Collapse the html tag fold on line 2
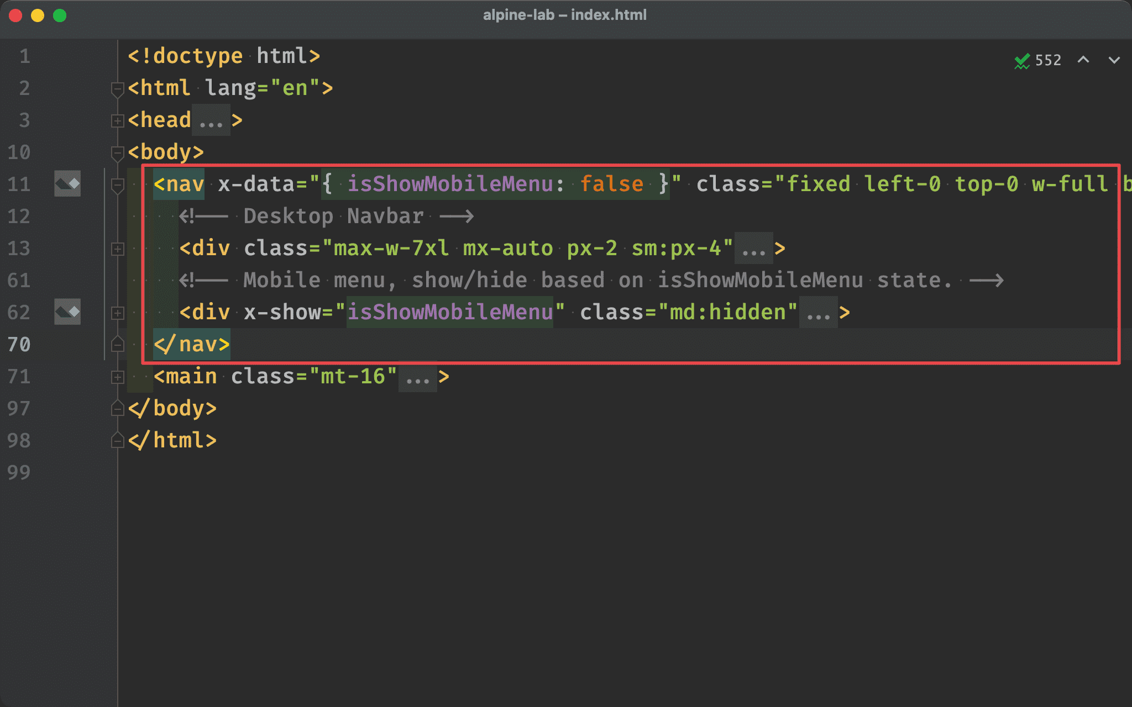 tap(117, 89)
